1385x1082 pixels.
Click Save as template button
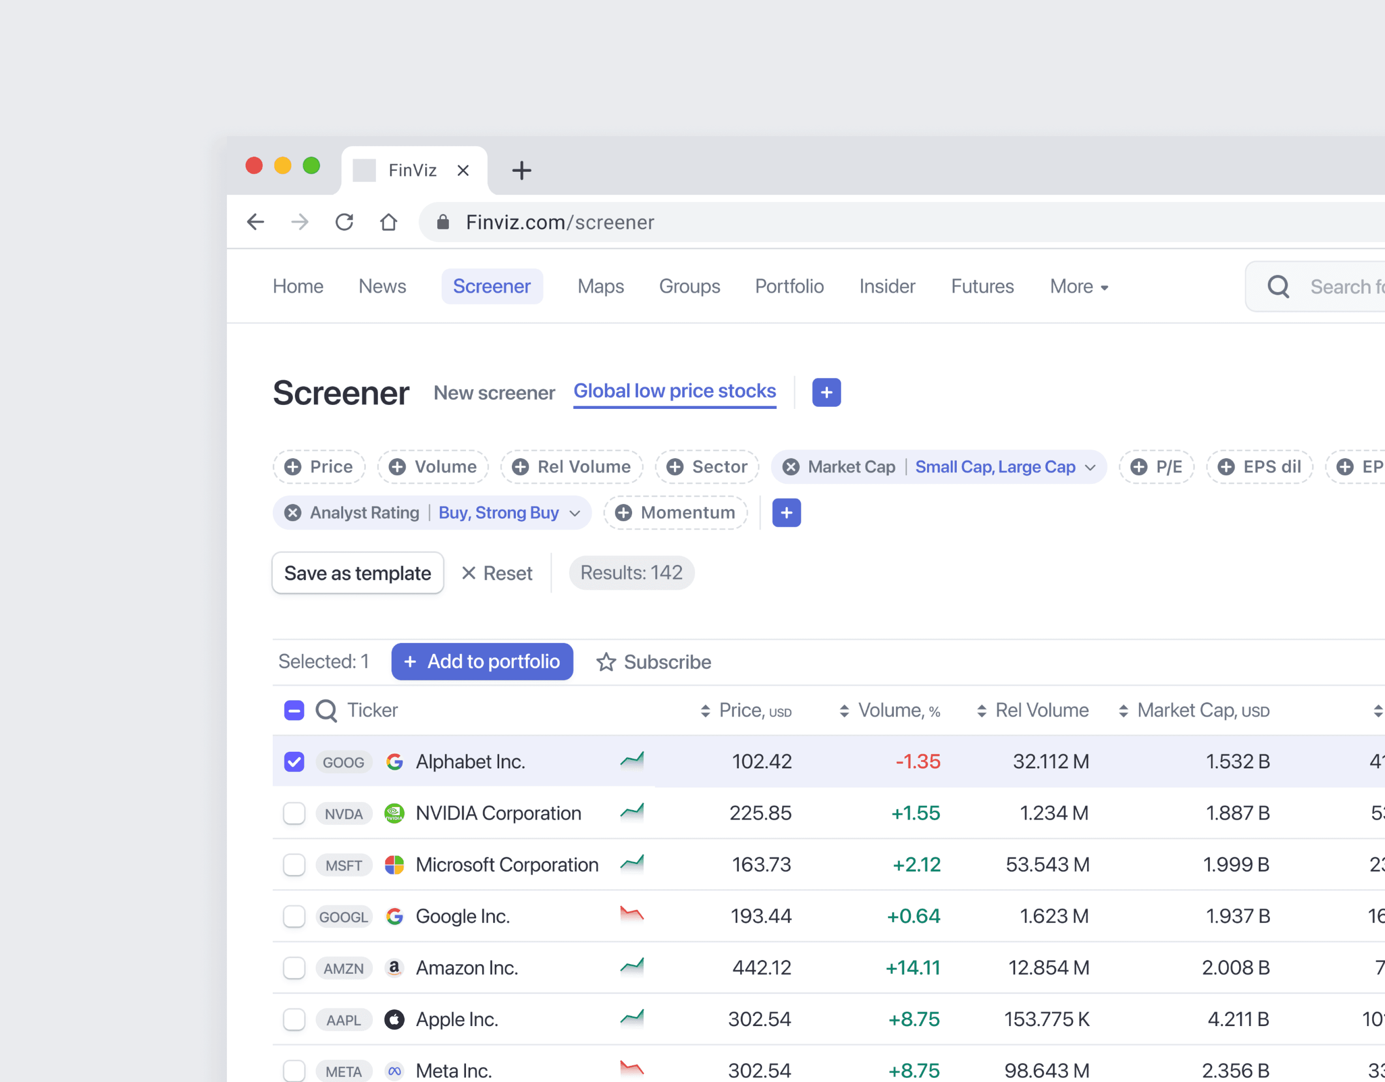[357, 573]
